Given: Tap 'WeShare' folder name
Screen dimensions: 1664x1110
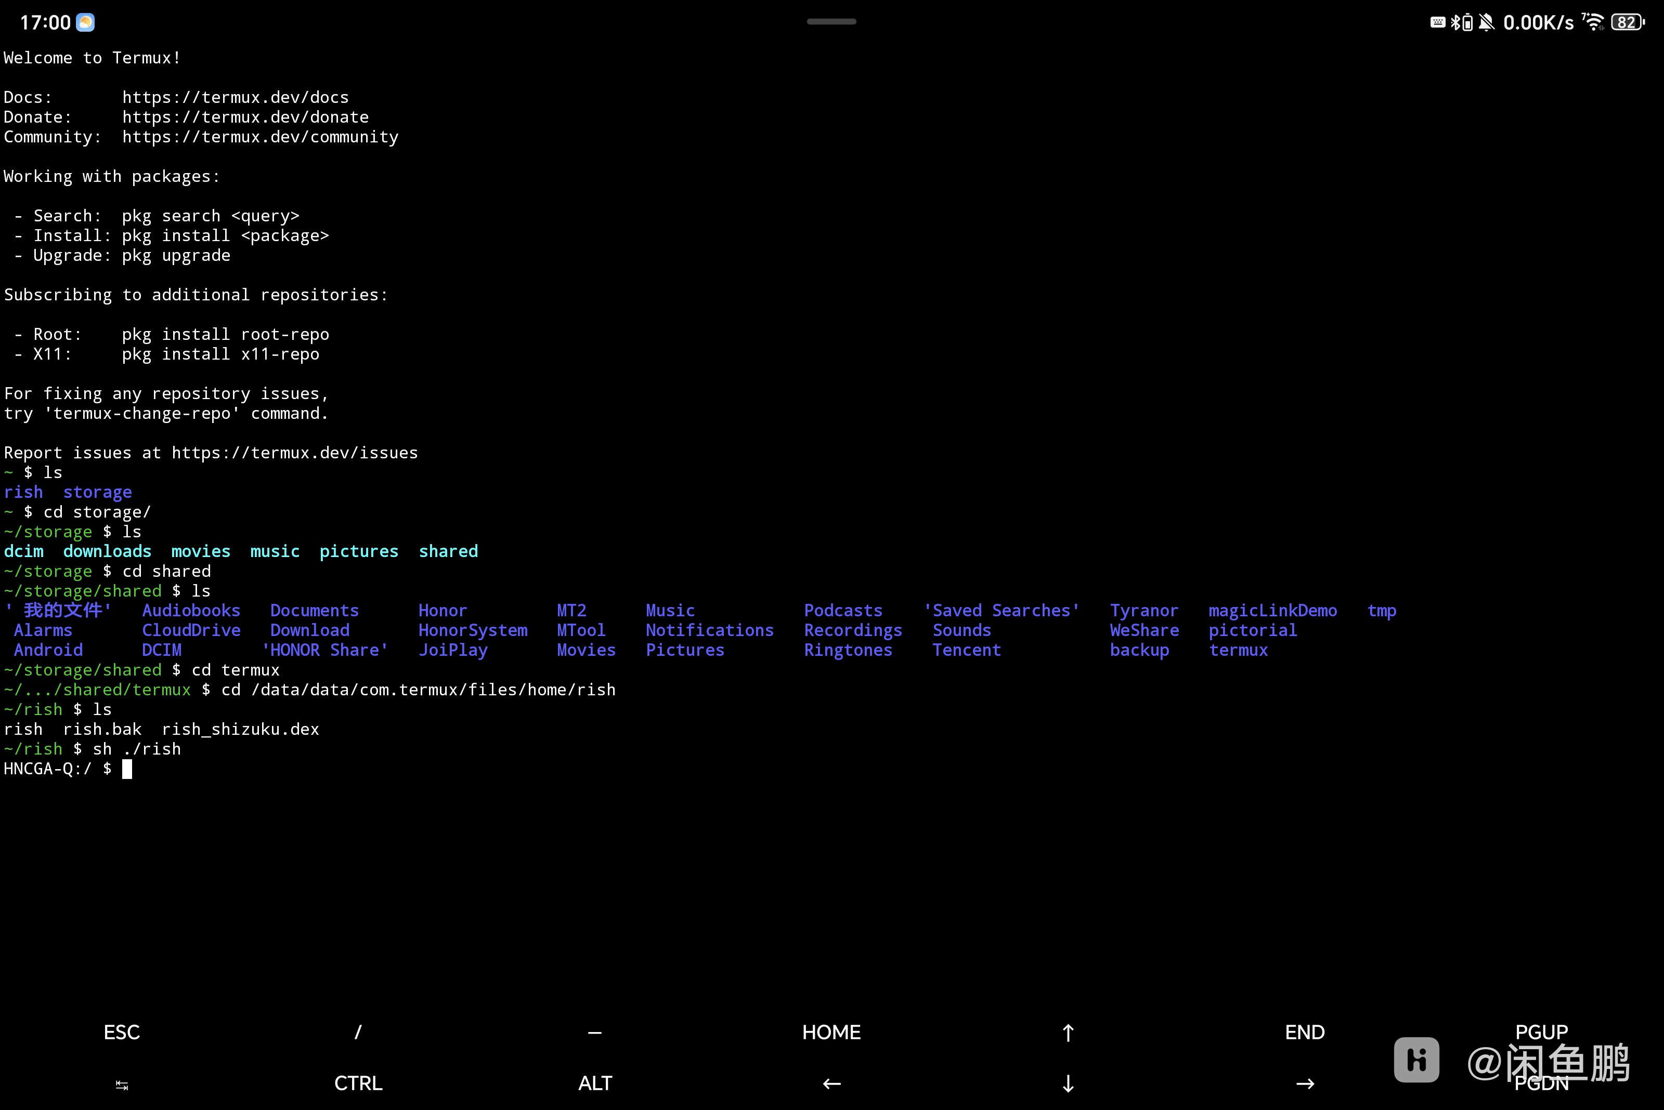Looking at the screenshot, I should (1144, 630).
